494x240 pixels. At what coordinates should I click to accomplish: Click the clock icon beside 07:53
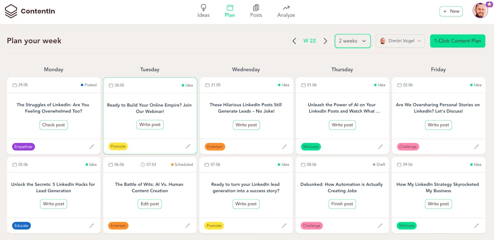143,165
